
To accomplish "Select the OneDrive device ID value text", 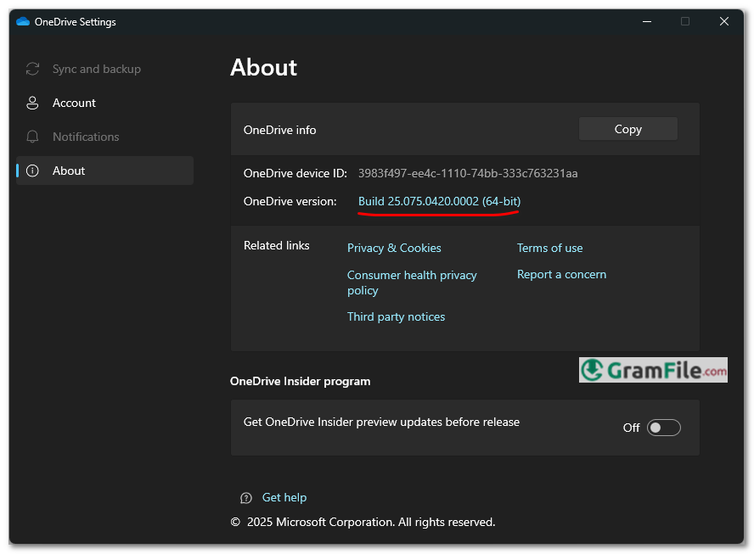I will pos(468,173).
